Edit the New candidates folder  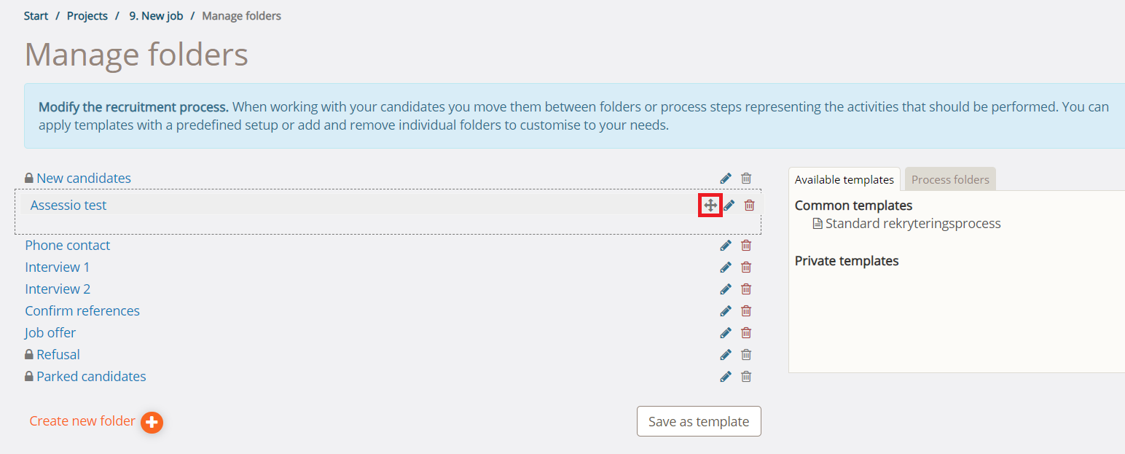click(726, 179)
